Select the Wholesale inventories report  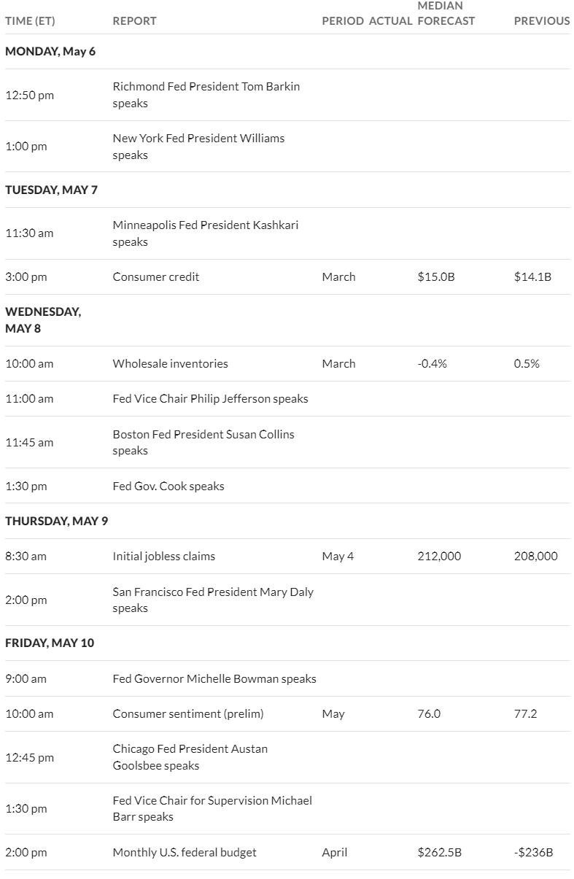pos(170,363)
